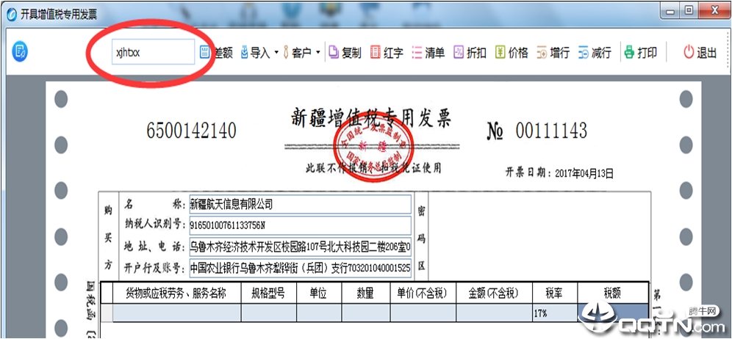Image resolution: width=732 pixels, height=339 pixels.
Task: Click the 税额 column header
Action: click(x=612, y=294)
